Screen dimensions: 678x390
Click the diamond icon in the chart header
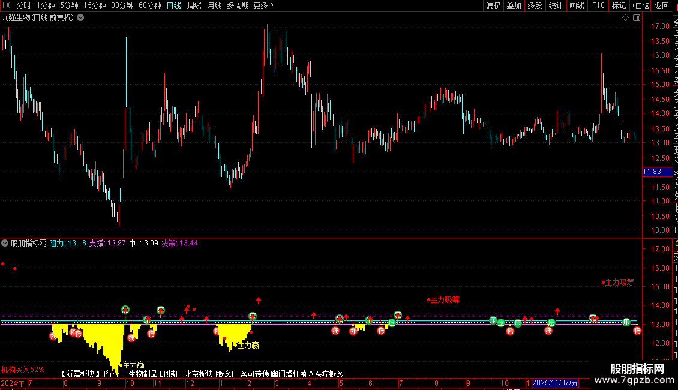[x=625, y=18]
